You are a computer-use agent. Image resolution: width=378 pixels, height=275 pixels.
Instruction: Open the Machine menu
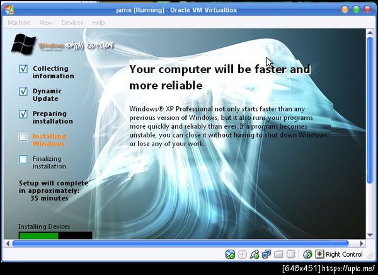point(19,23)
